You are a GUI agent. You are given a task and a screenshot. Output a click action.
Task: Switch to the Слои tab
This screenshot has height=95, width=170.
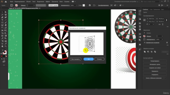(151, 9)
